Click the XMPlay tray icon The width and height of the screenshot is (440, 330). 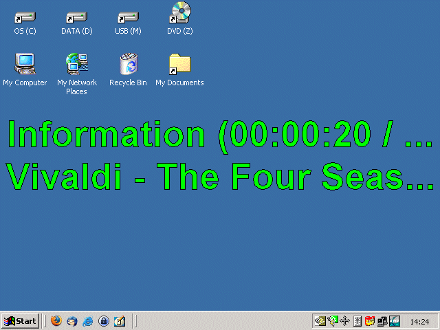[394, 321]
